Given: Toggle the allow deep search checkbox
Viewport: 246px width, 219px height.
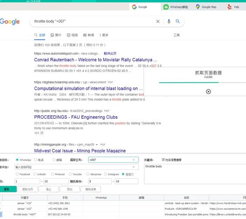Looking at the screenshot, I should (x=163, y=160).
